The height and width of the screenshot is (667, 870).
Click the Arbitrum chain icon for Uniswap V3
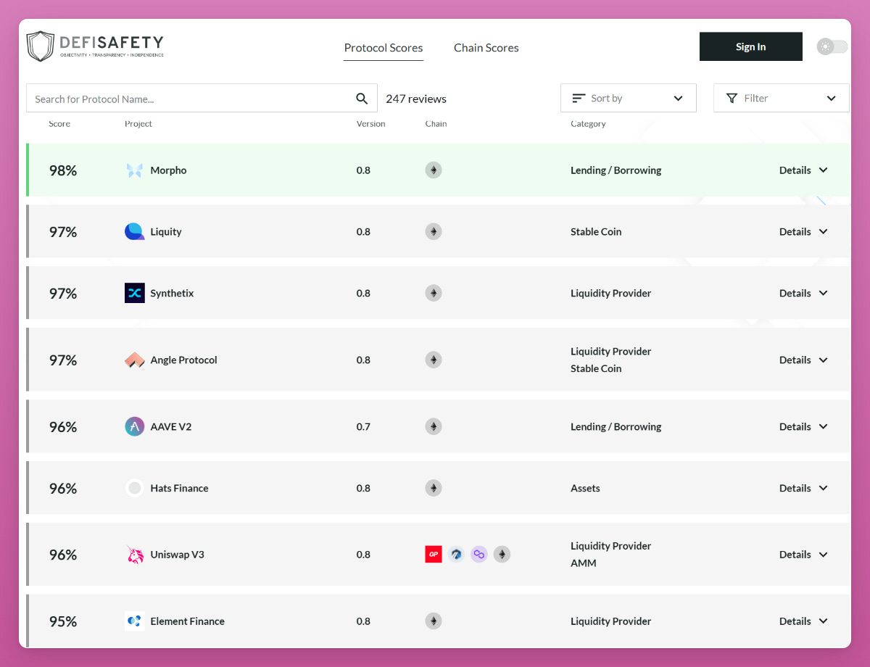(456, 555)
